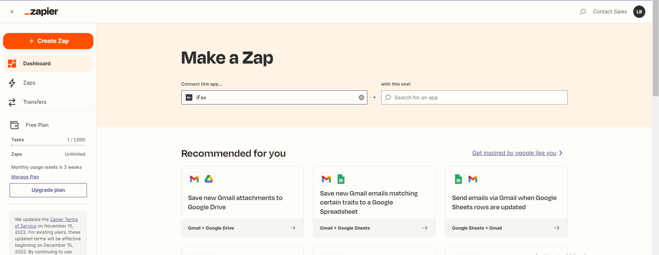Open the Contact Sales link
Viewport: 659px width, 255px height.
click(610, 12)
